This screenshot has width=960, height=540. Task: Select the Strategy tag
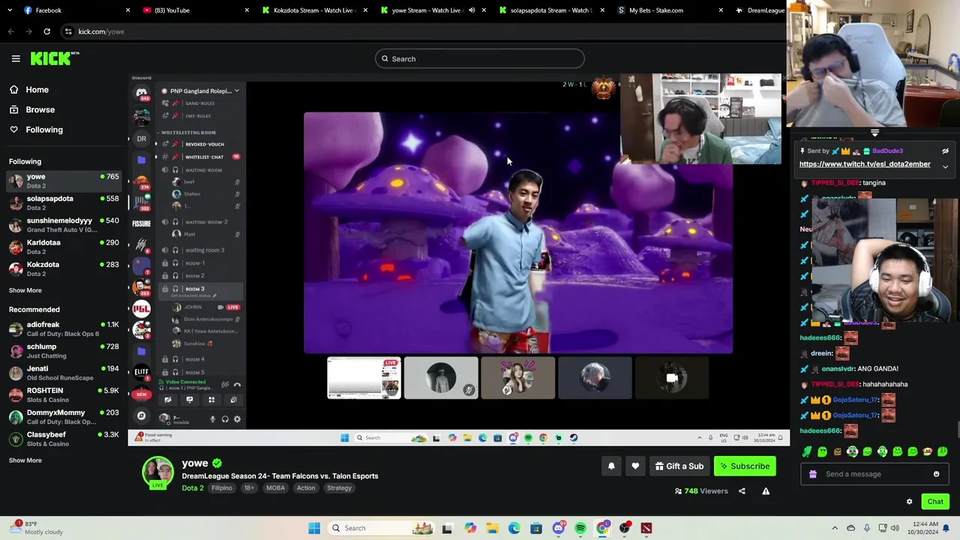tap(339, 488)
